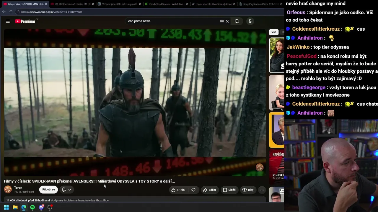This screenshot has height=212, width=378.
Task: Open the notification bell dropdown
Action: click(x=66, y=190)
